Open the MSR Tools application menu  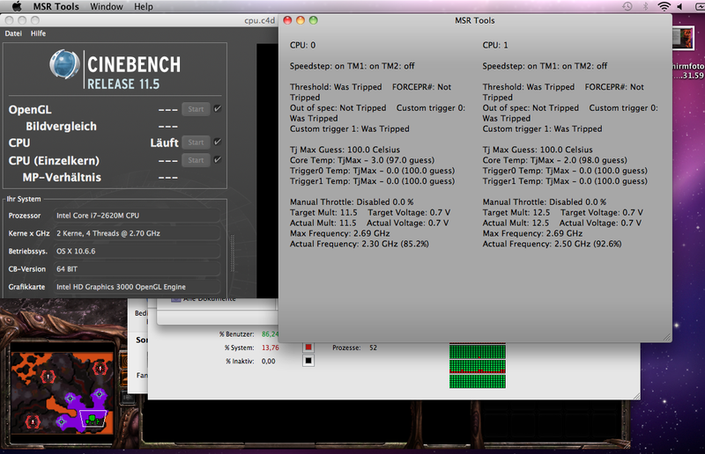pyautogui.click(x=56, y=6)
